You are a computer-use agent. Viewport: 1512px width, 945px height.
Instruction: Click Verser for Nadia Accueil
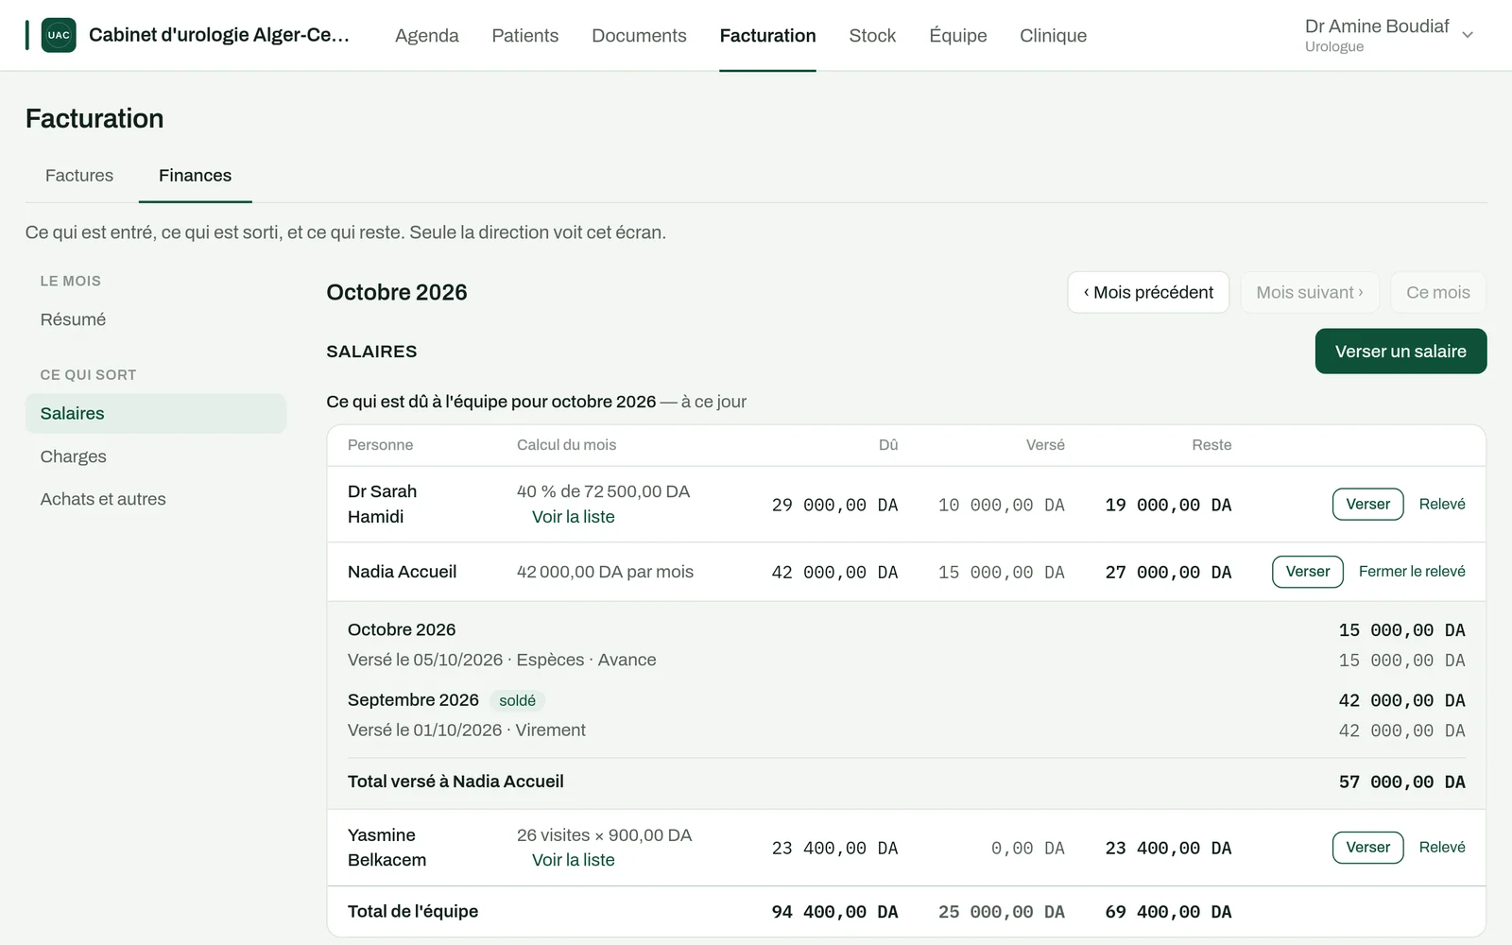tap(1307, 572)
